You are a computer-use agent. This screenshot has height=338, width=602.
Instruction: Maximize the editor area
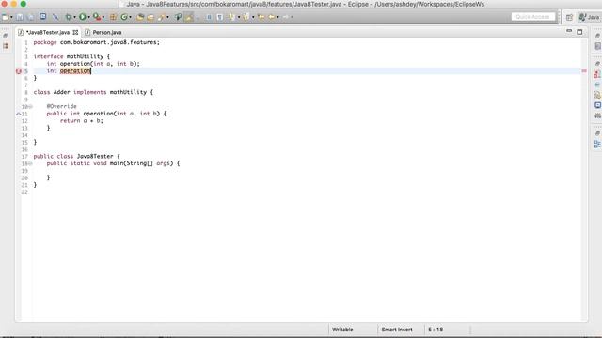point(579,32)
